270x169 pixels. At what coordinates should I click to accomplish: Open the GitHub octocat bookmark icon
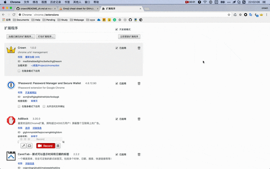click(130, 20)
